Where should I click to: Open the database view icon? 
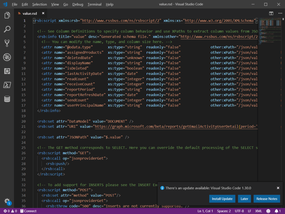pyautogui.click(x=7, y=99)
